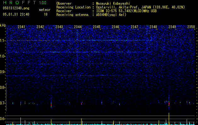Select the file name 0501312340.png
Image resolution: width=198 pixels, height=125 pixels.
[16, 8]
